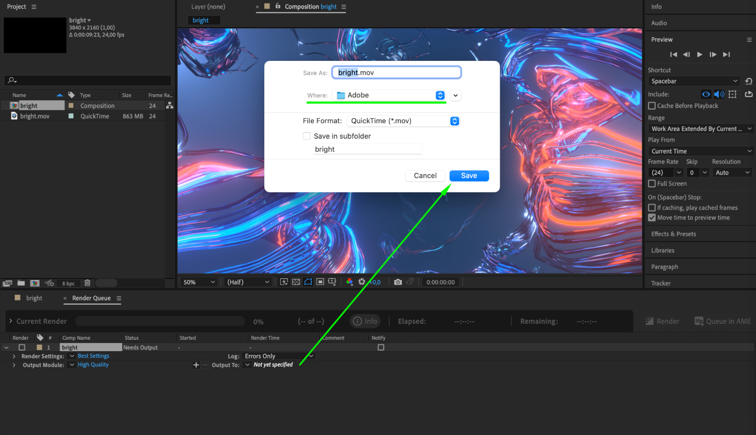756x435 pixels.
Task: Delete selected project item trash icon
Action: [x=87, y=283]
